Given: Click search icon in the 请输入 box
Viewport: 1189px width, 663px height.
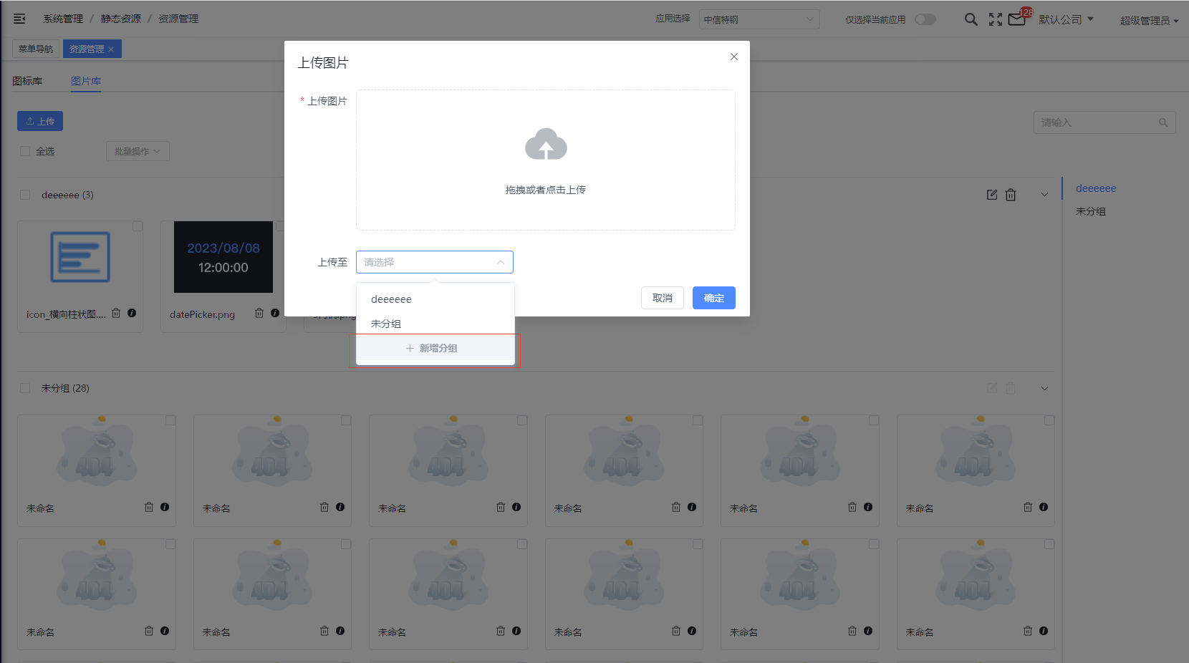Looking at the screenshot, I should pyautogui.click(x=1163, y=122).
